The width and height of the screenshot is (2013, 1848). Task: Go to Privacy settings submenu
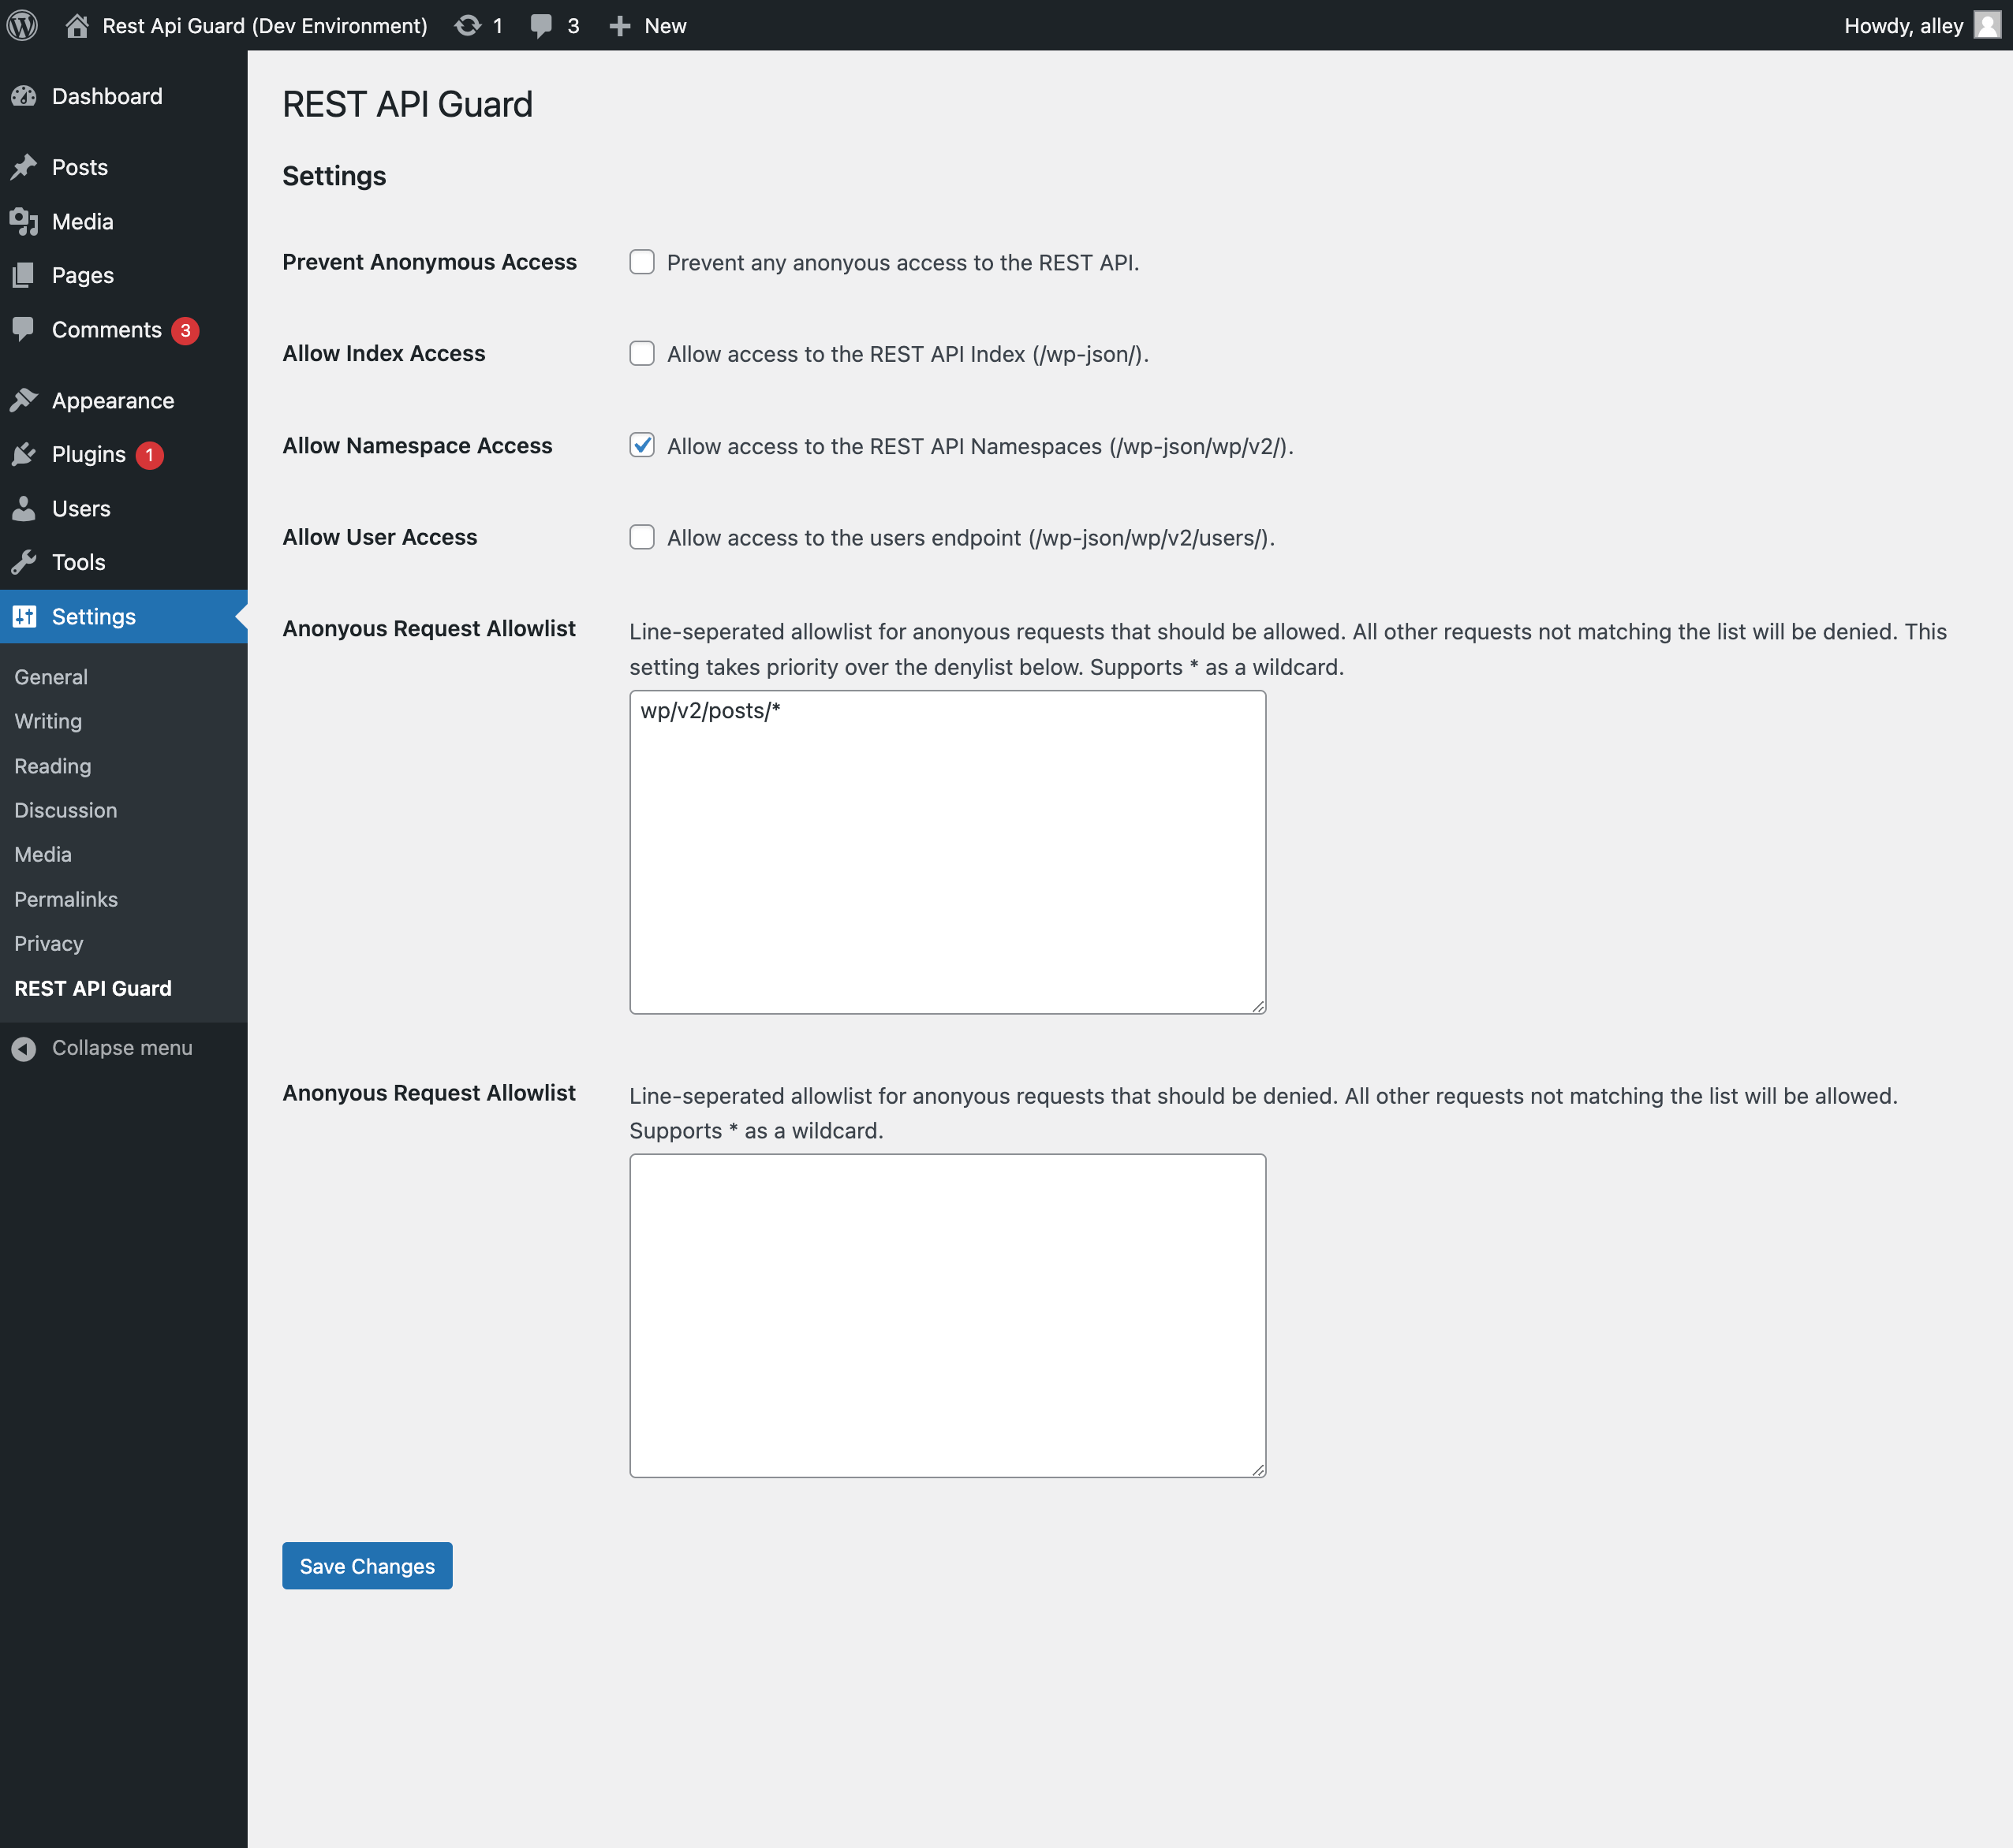pos(49,943)
